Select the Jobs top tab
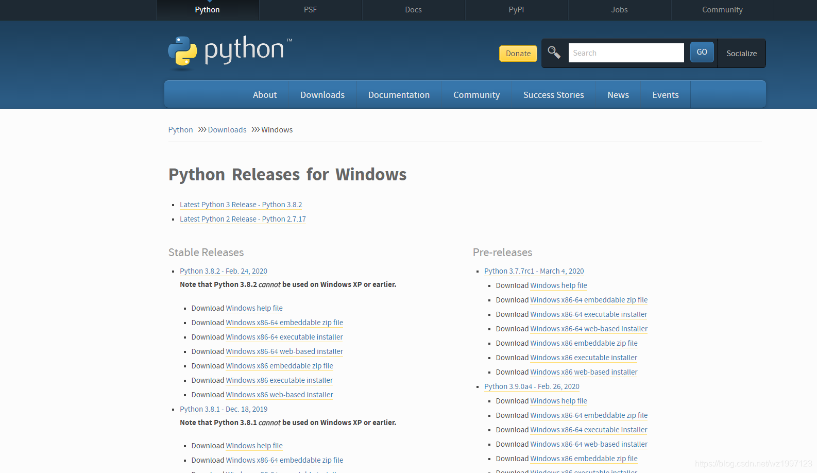The height and width of the screenshot is (473, 817). 619,10
